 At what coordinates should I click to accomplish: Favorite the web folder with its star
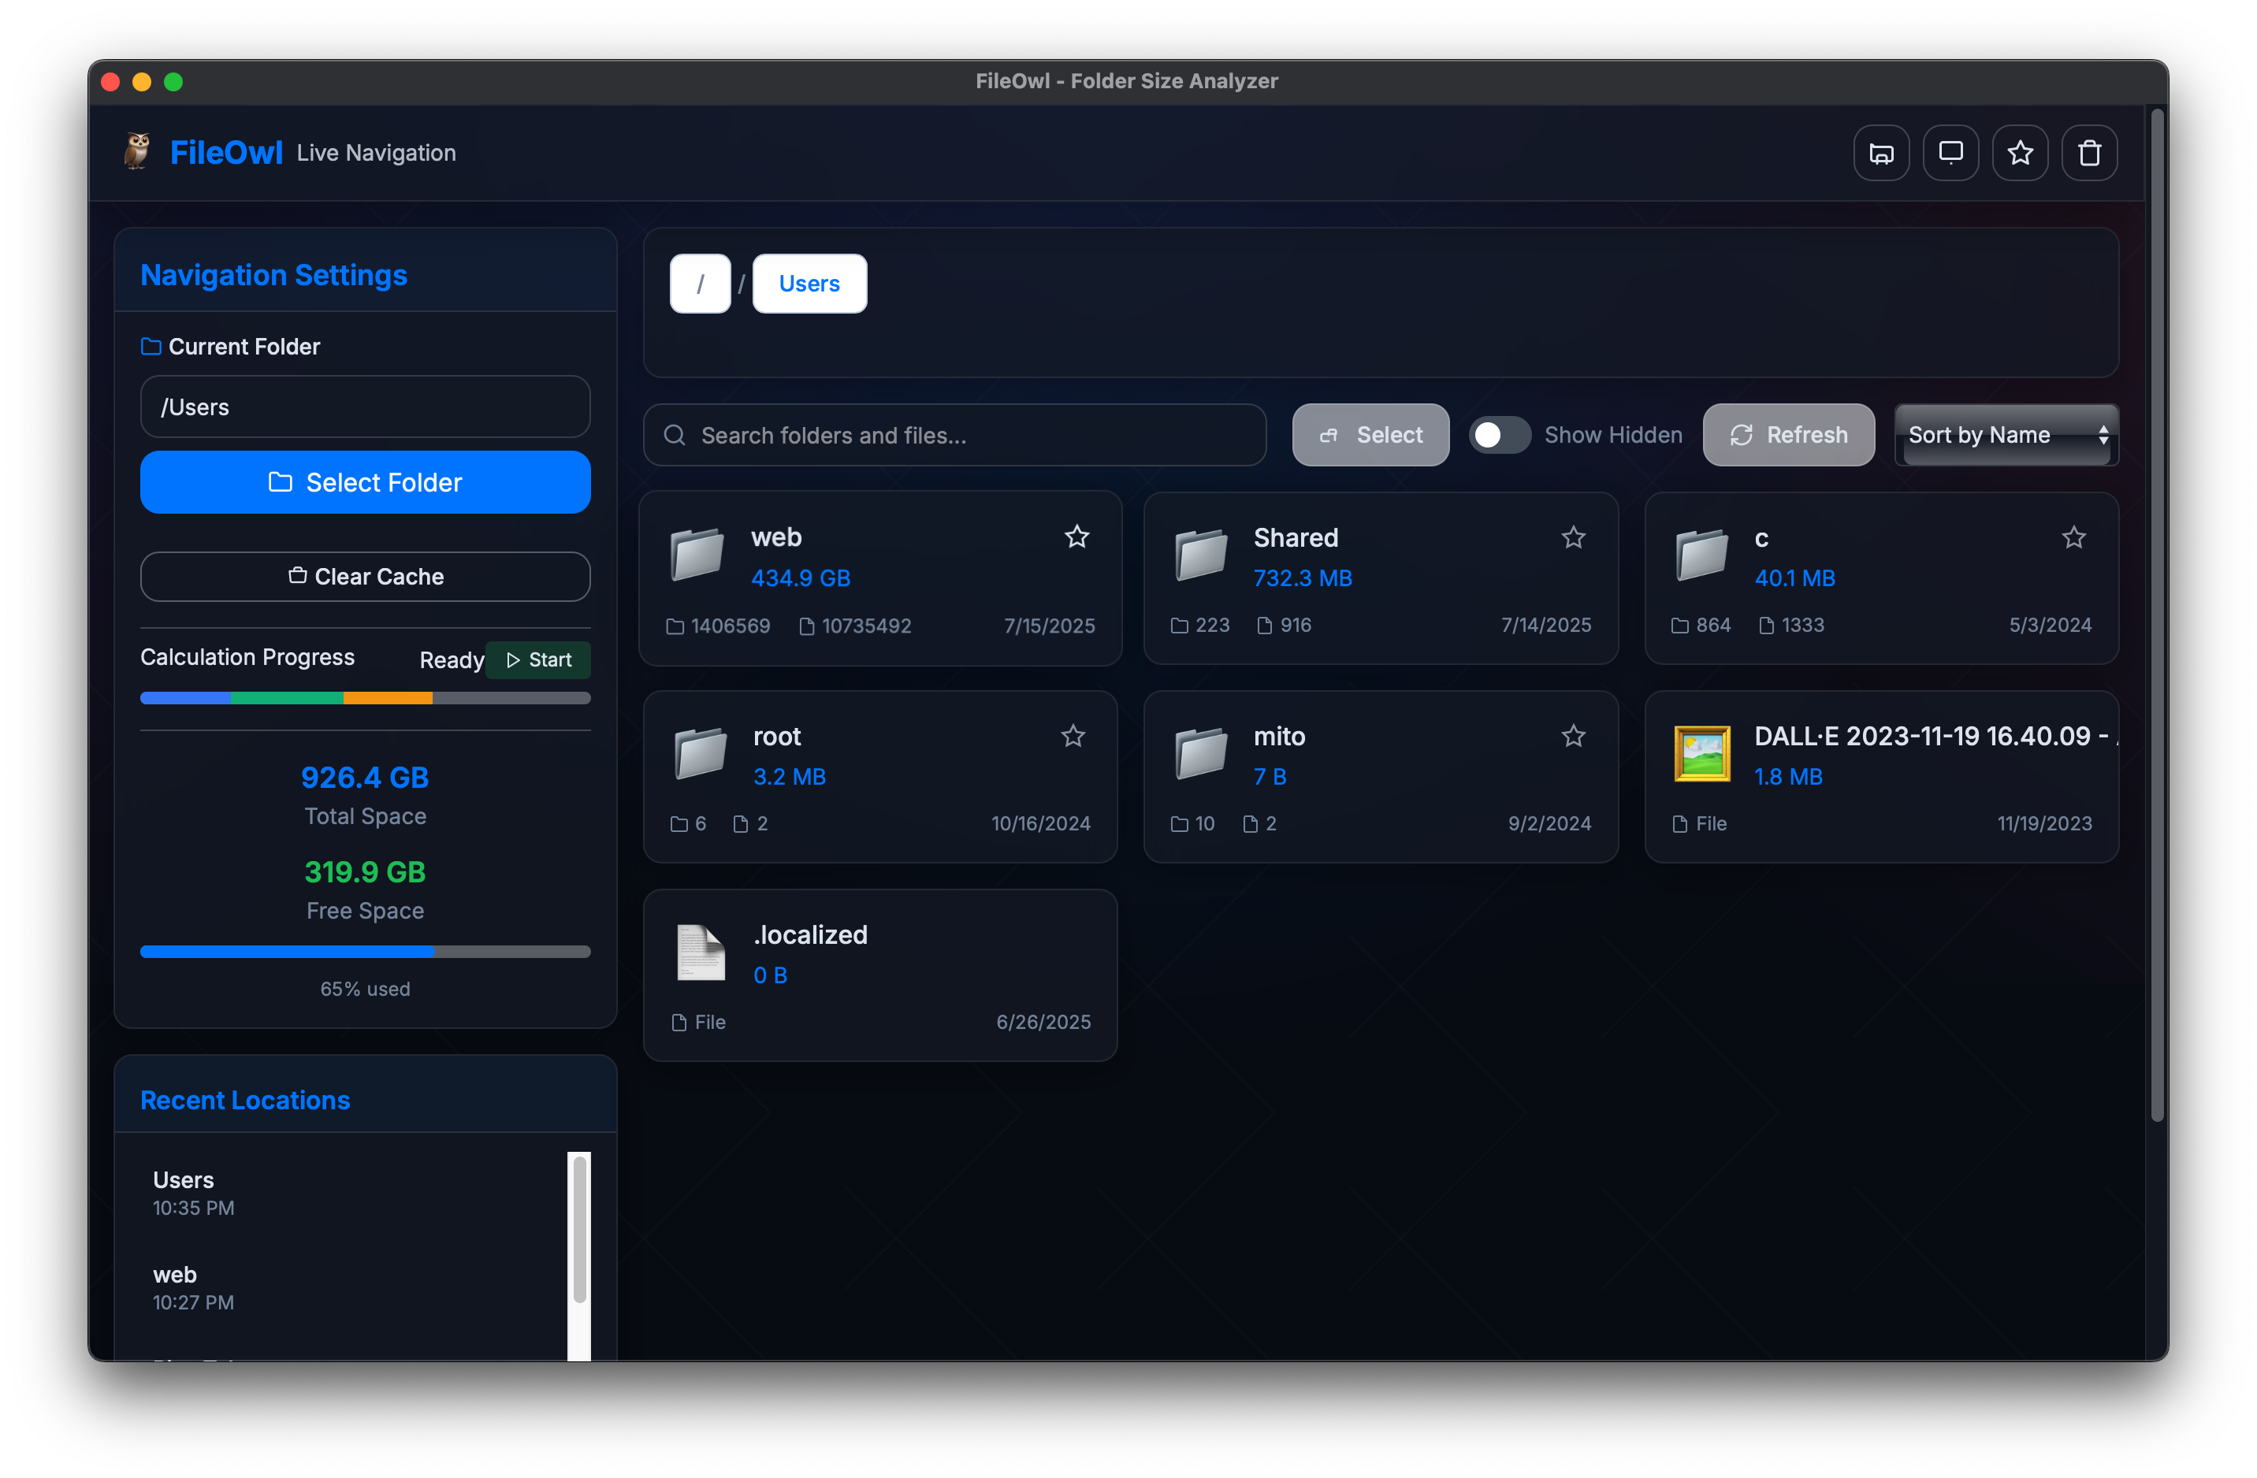pyautogui.click(x=1076, y=537)
